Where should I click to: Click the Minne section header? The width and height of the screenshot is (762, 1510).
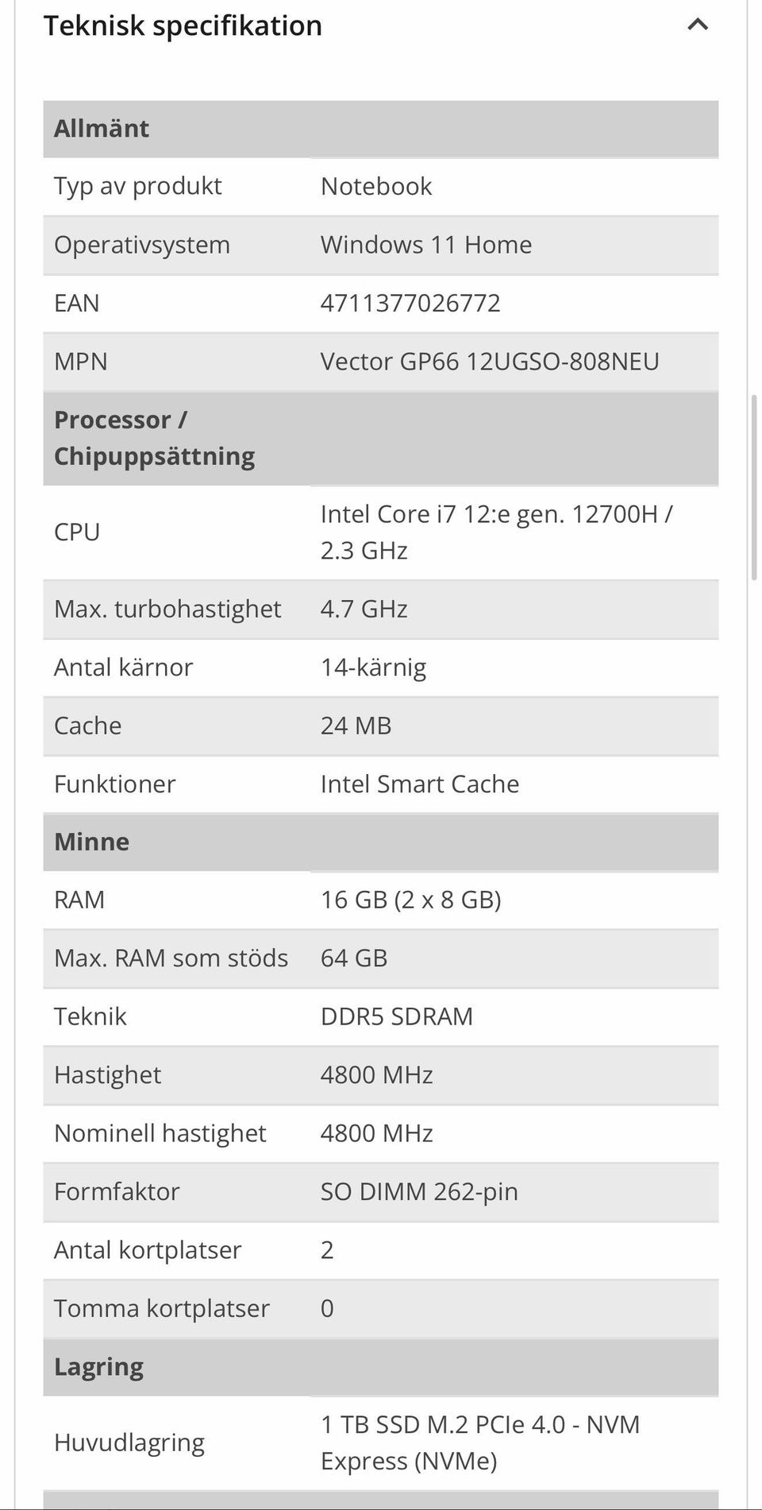click(x=91, y=842)
